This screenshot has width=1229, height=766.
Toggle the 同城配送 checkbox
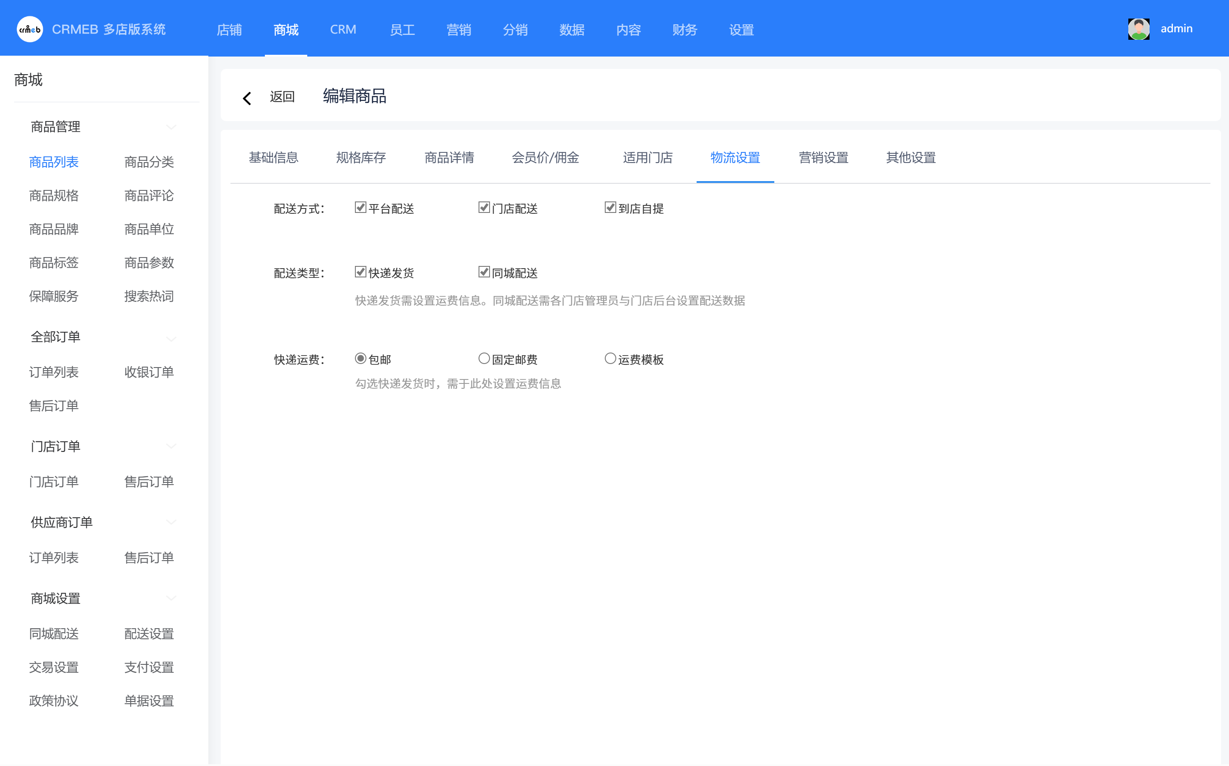pos(484,272)
